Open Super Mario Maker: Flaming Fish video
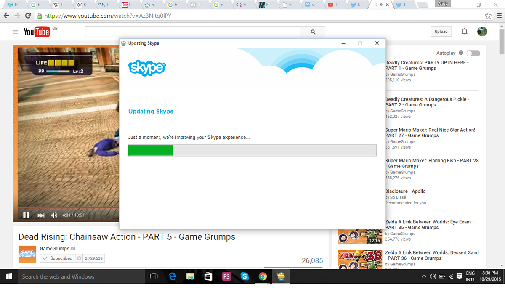Image resolution: width=505 pixels, height=300 pixels. 432,163
